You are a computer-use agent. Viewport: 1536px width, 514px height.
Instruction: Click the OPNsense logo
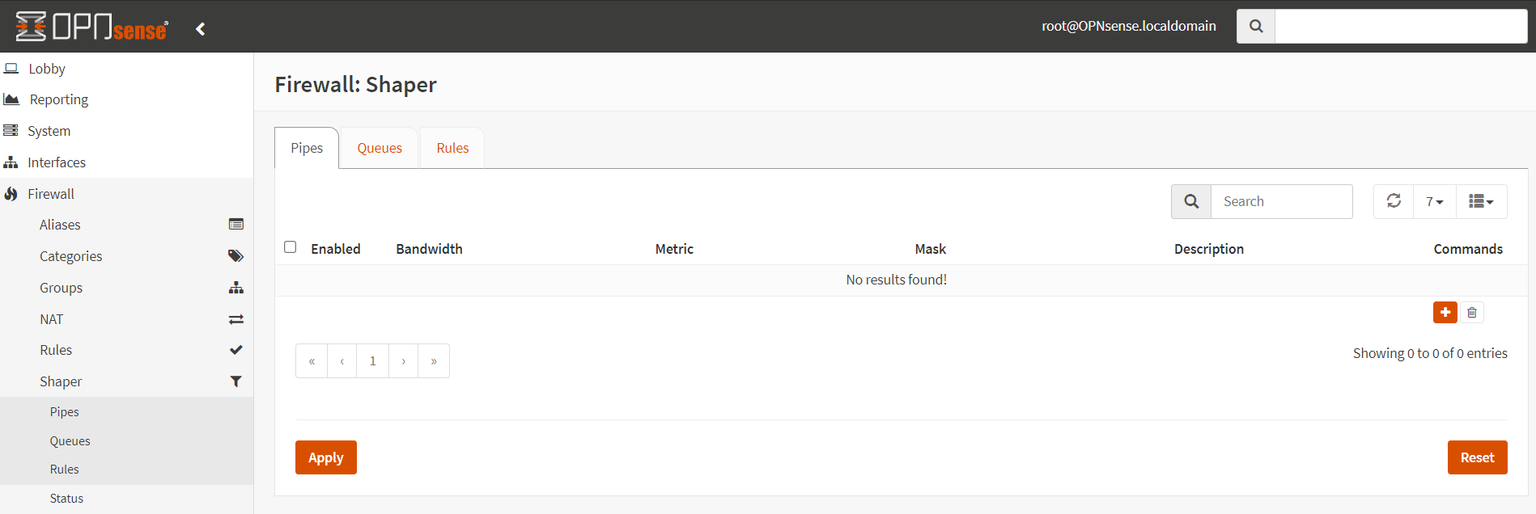[92, 27]
